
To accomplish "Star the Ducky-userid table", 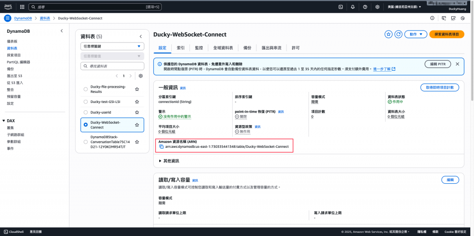I will (x=137, y=112).
